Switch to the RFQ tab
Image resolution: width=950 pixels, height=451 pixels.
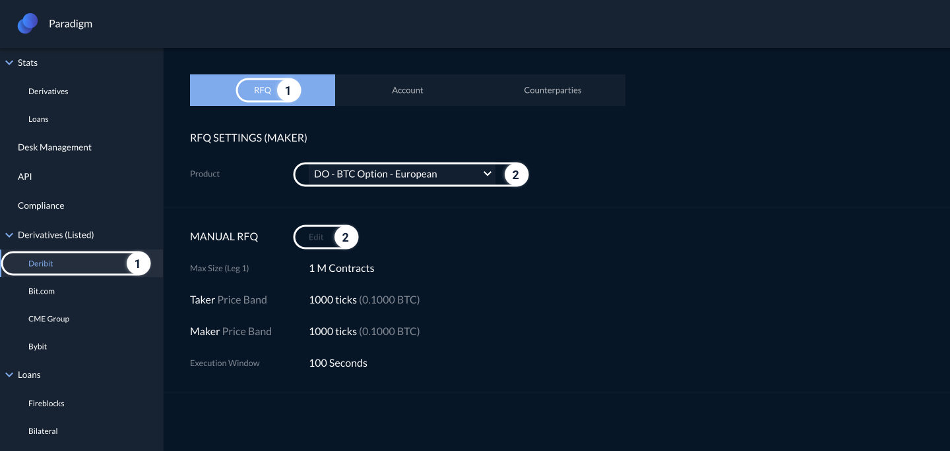coord(263,90)
